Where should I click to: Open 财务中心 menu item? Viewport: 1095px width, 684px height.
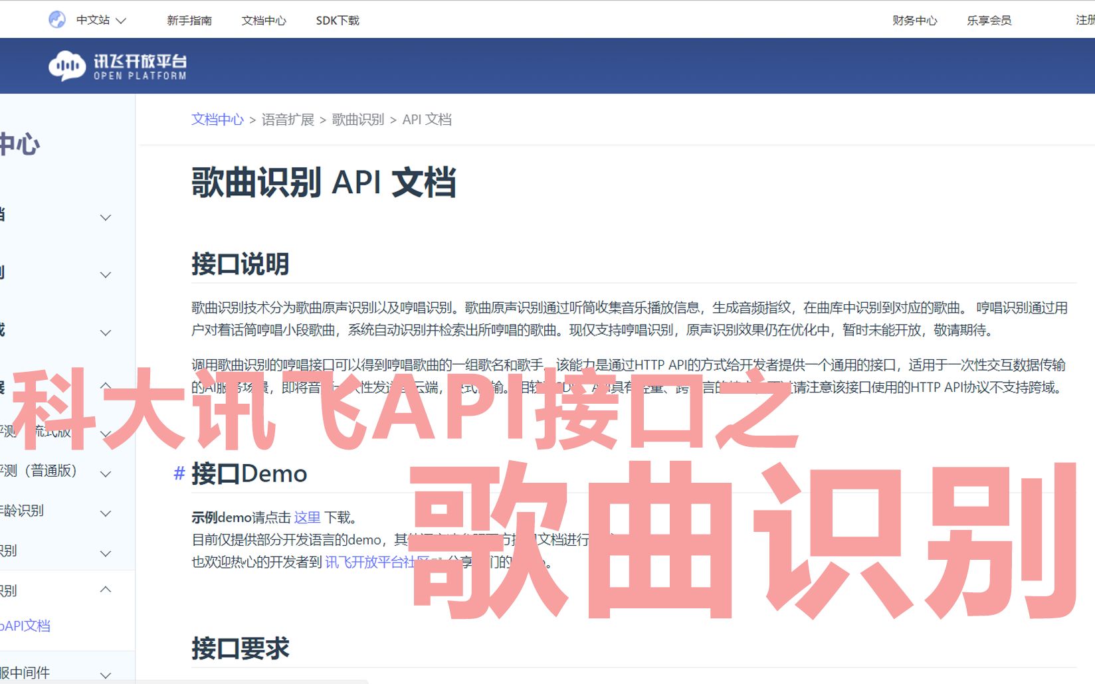(x=915, y=21)
